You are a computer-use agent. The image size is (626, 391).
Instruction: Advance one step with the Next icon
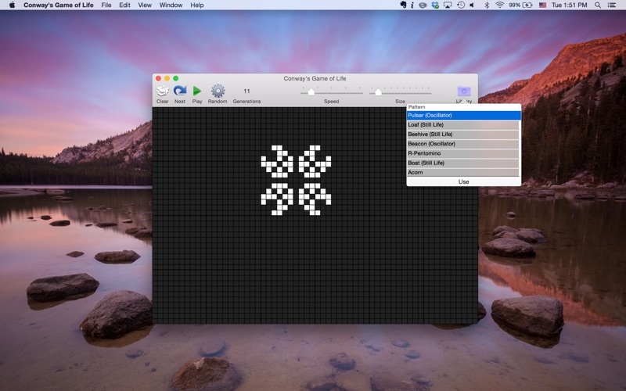180,91
